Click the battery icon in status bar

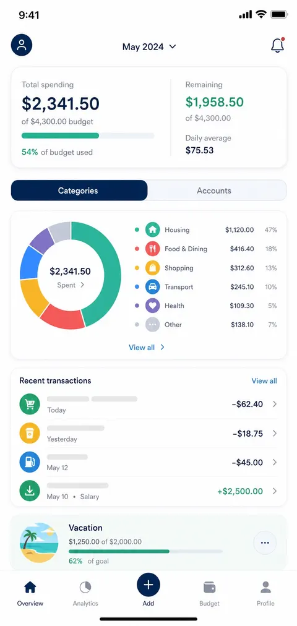(280, 15)
